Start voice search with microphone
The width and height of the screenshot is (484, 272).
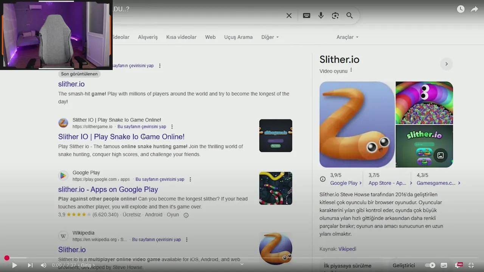point(321,15)
